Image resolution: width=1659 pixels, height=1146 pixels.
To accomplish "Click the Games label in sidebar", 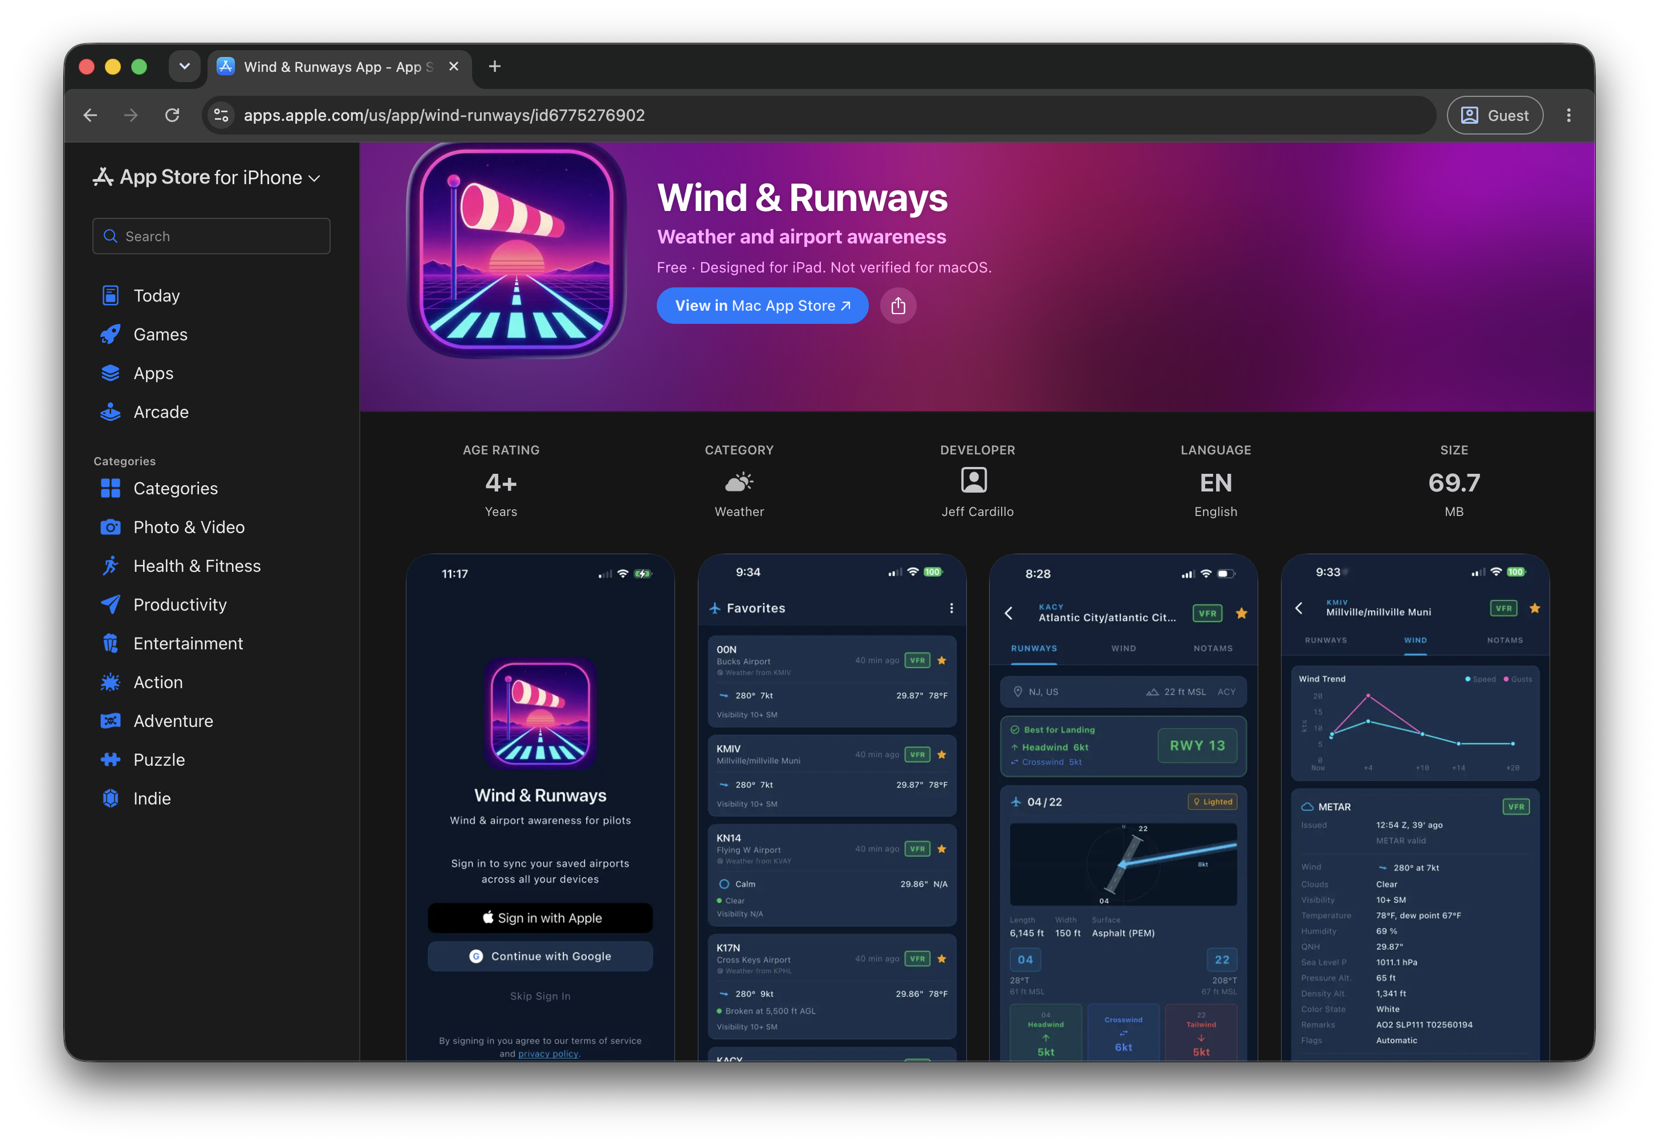I will click(x=160, y=334).
